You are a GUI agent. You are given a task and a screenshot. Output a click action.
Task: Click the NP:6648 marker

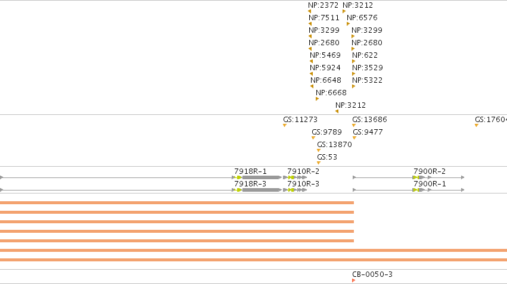pyautogui.click(x=312, y=86)
